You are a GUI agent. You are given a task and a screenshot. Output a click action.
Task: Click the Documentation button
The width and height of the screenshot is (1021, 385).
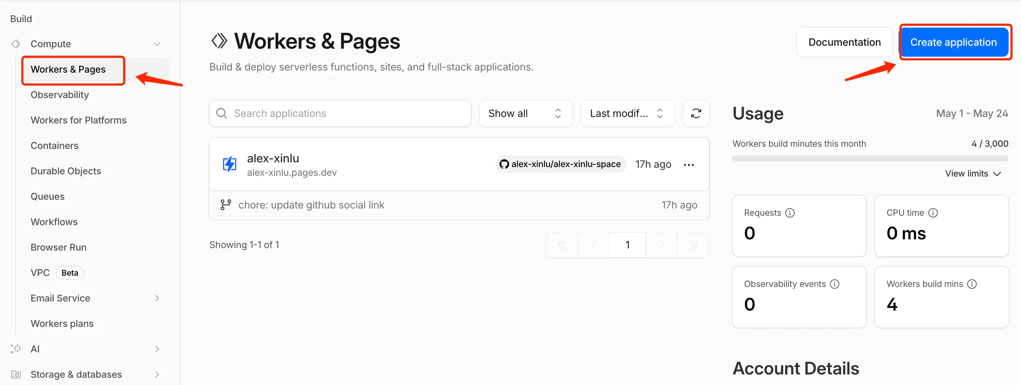click(x=844, y=42)
